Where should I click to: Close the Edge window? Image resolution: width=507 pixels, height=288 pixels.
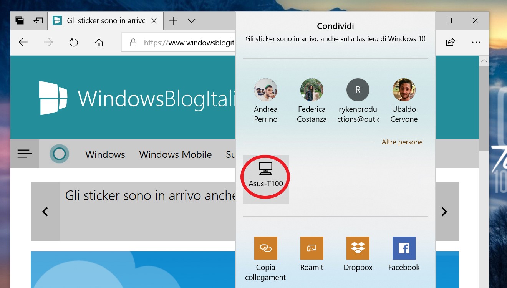pyautogui.click(x=475, y=21)
